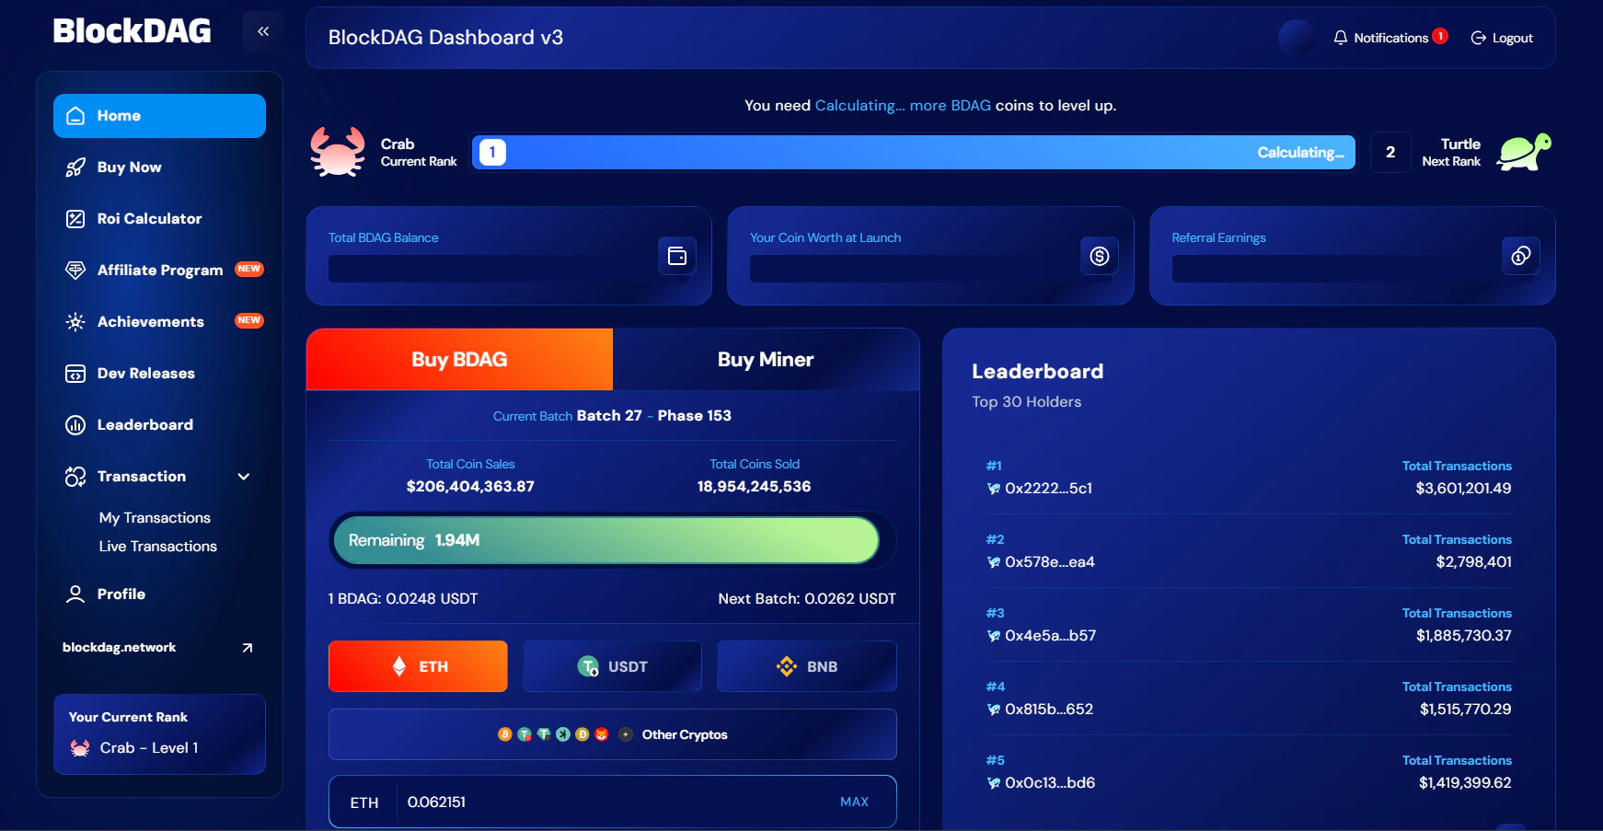
Task: Open Other Cryptos payment options
Action: (613, 734)
